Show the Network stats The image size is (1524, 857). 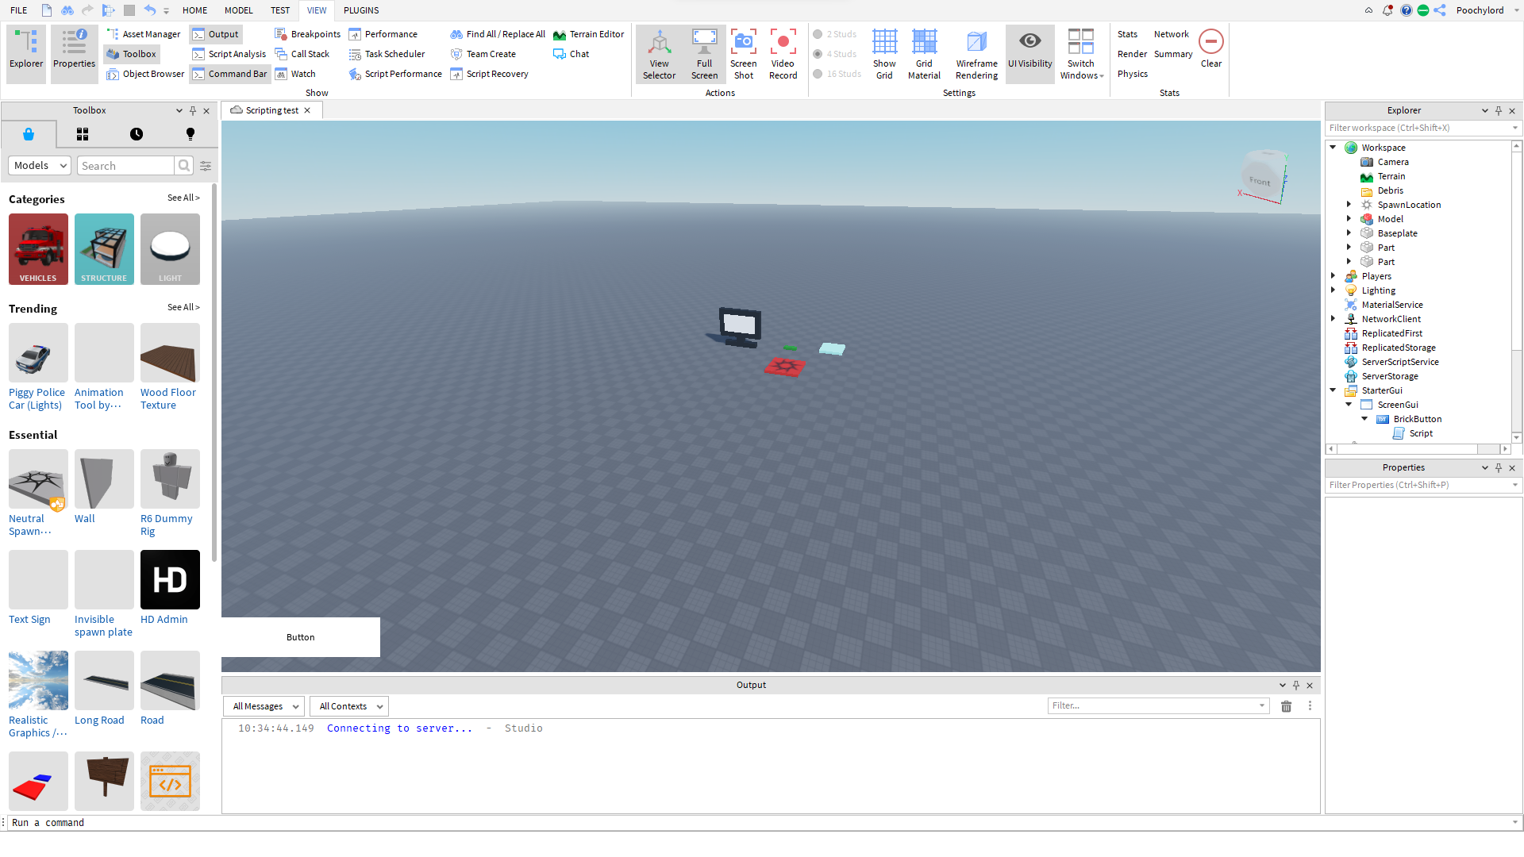point(1172,34)
